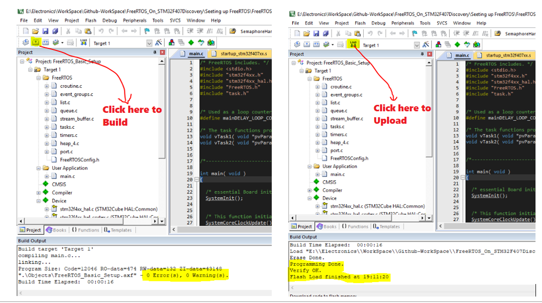Open Select Software Packs icon, left Keil window

click(201, 42)
